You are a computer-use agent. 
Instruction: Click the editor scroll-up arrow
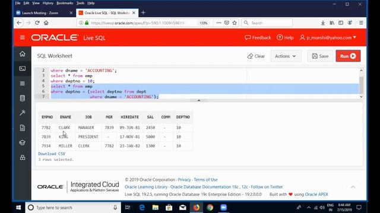coord(361,70)
